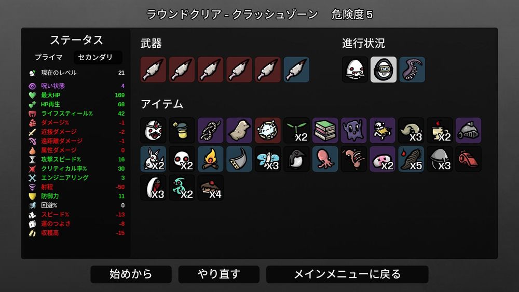Click the tentacle progress icon
Viewport: 519px width, 292px height.
coord(412,69)
